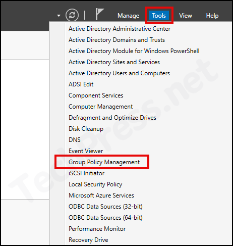Open Active Directory Sites and Services
Screen dimensions: 233x246
[114, 62]
